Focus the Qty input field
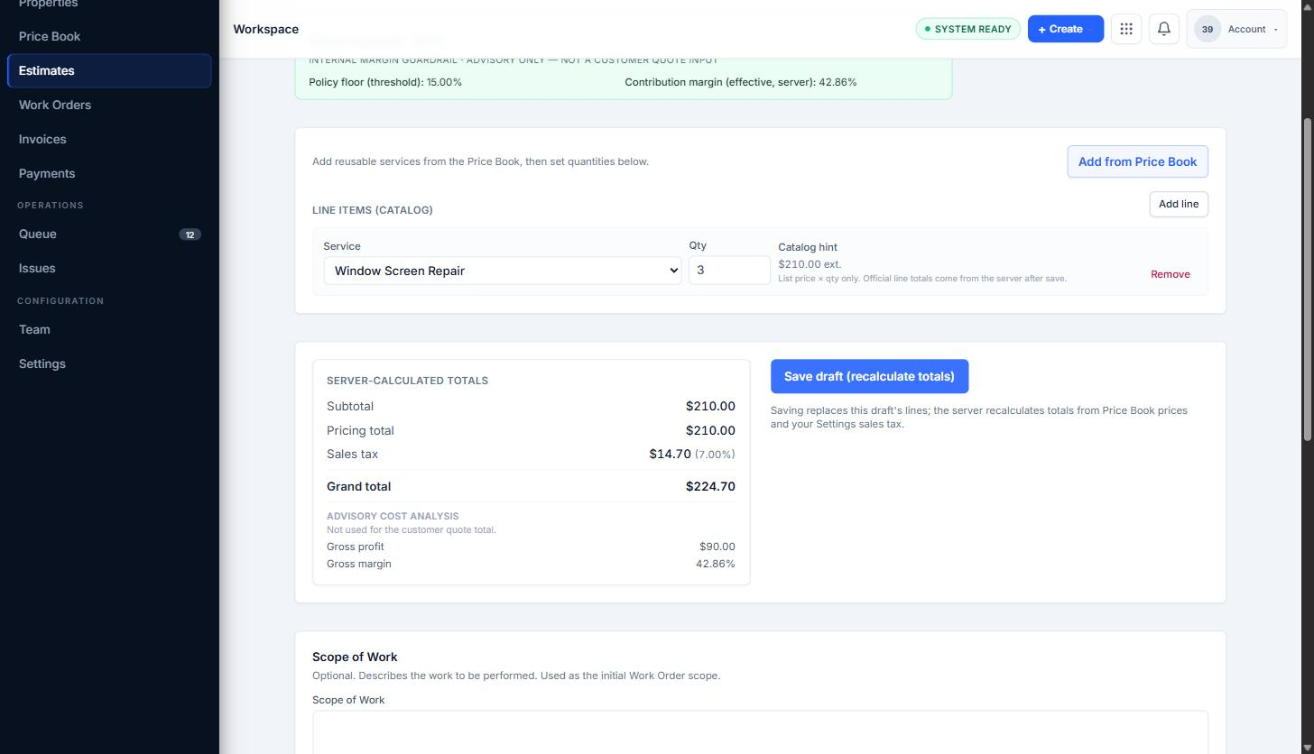The width and height of the screenshot is (1314, 754). pyautogui.click(x=729, y=270)
